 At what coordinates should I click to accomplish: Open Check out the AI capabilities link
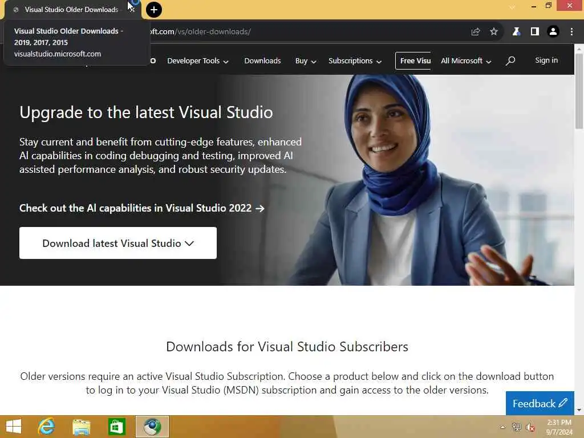pyautogui.click(x=142, y=208)
